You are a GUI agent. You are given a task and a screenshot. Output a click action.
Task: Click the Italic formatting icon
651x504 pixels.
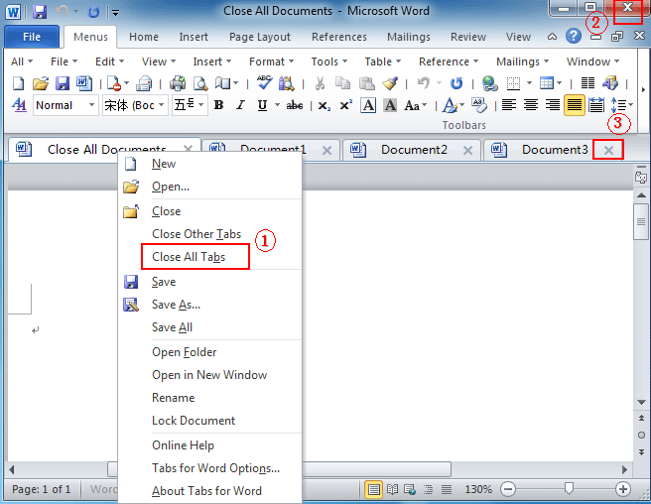pos(240,105)
